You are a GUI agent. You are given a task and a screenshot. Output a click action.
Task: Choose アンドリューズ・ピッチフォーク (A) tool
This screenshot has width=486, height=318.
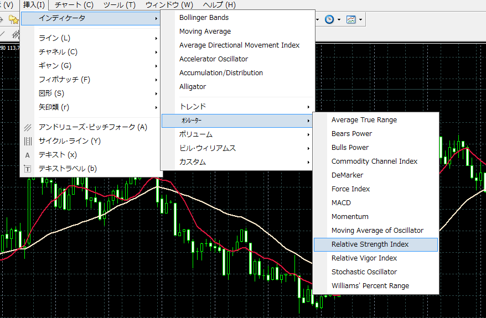[x=91, y=127]
